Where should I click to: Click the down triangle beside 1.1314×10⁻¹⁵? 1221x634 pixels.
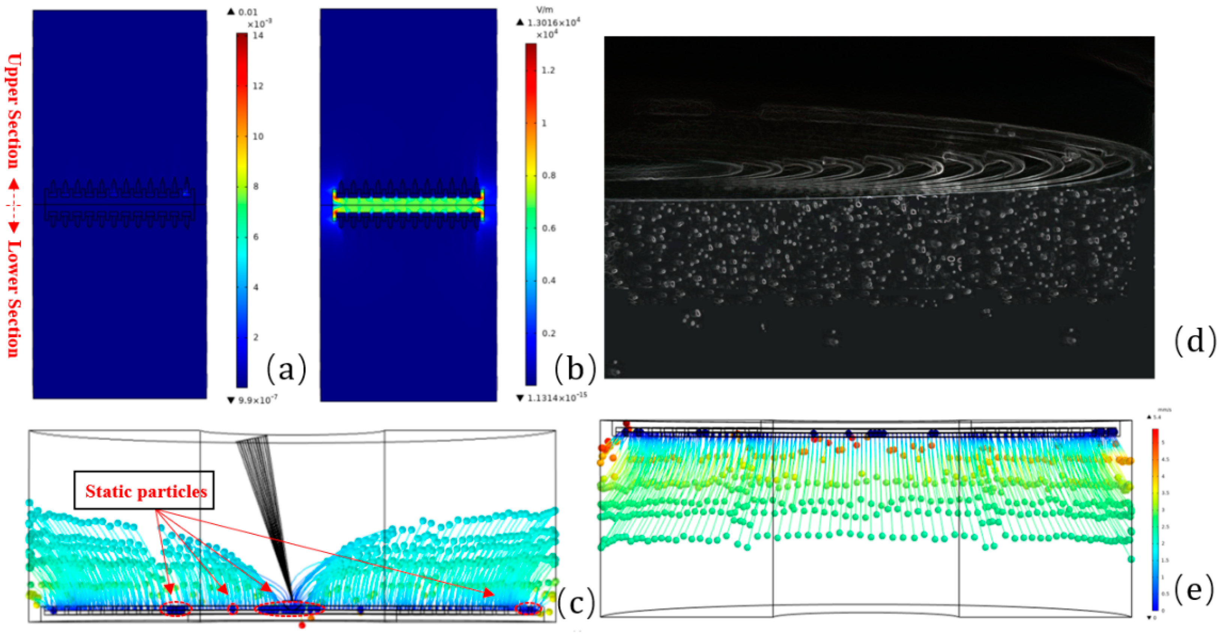(x=520, y=398)
